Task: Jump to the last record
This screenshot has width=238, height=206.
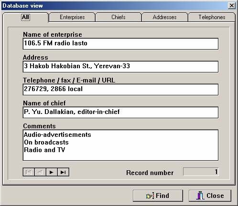Action: 63,172
